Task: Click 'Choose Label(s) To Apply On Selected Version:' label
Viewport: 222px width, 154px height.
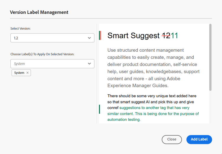Action: tap(42, 54)
